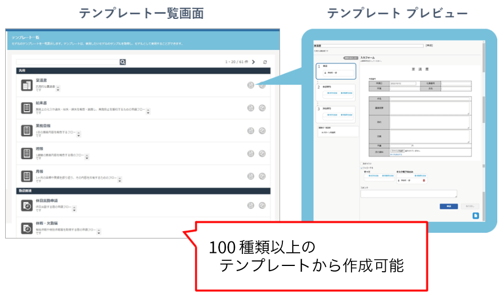This screenshot has height=302, width=503.
Task: Open preview icon in the 始末書 row
Action: (x=251, y=108)
